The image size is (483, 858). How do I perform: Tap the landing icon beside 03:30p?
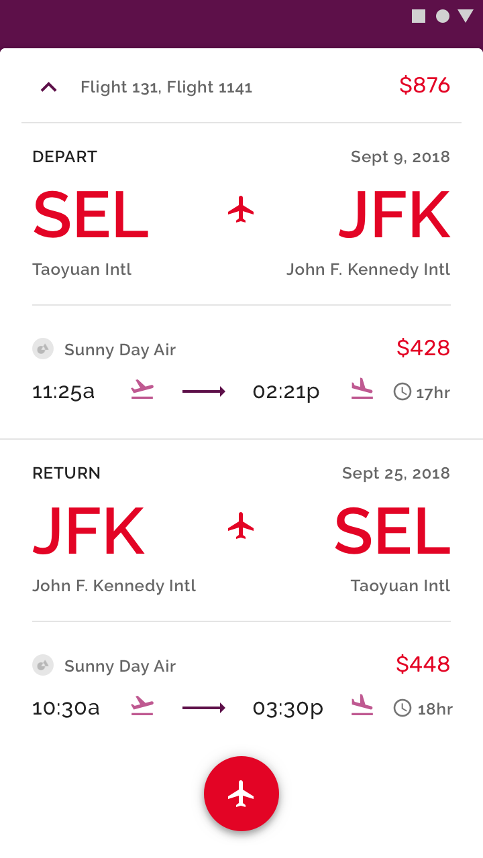click(x=362, y=706)
